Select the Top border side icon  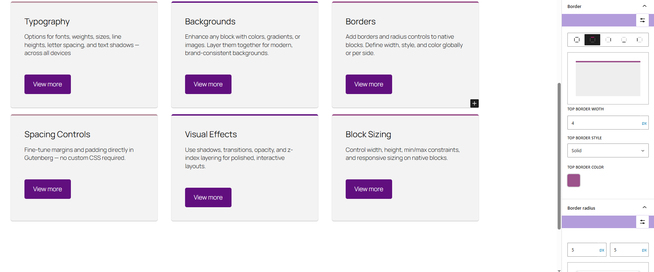point(592,39)
